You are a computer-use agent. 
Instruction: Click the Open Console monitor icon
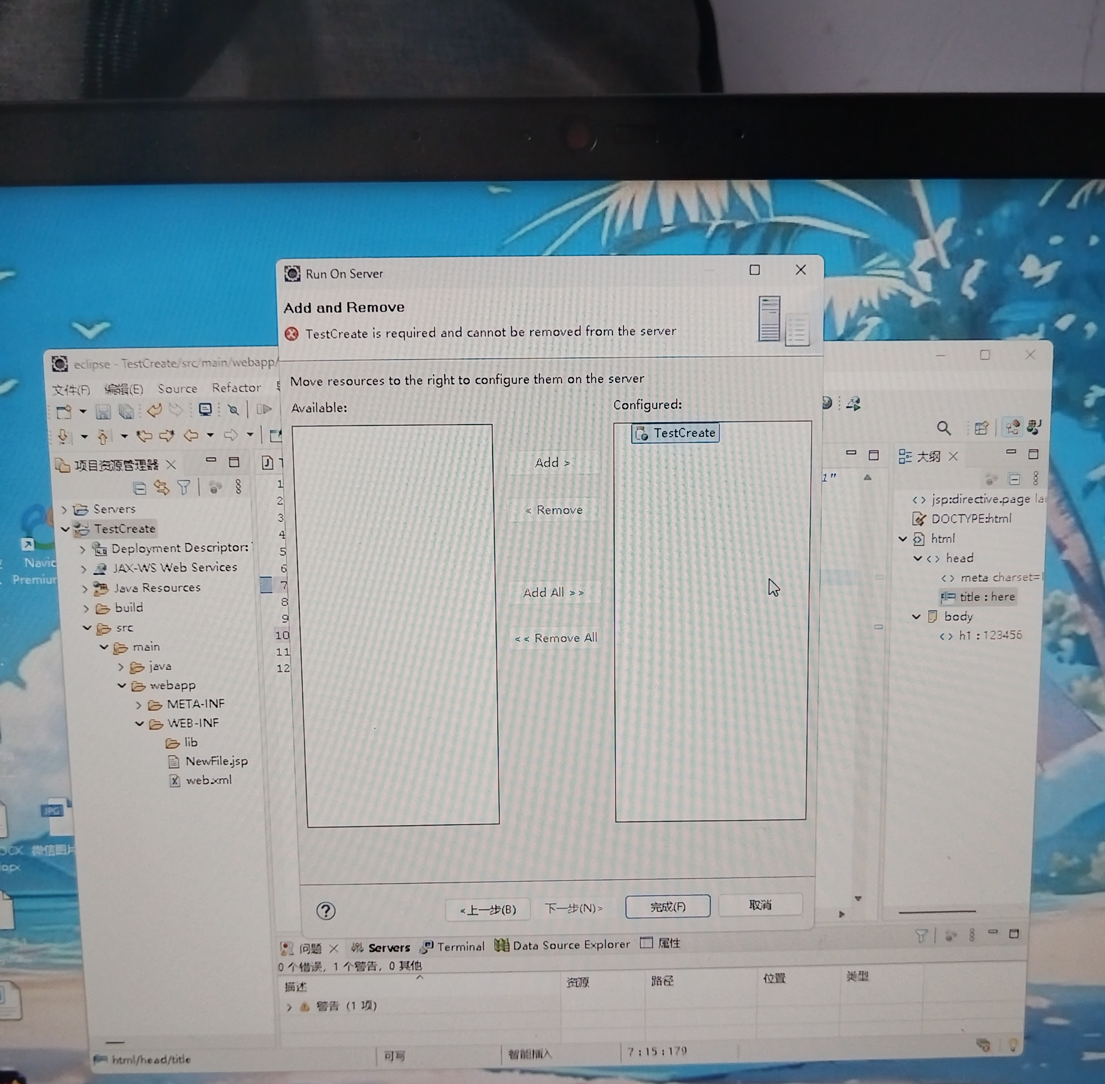click(x=205, y=409)
